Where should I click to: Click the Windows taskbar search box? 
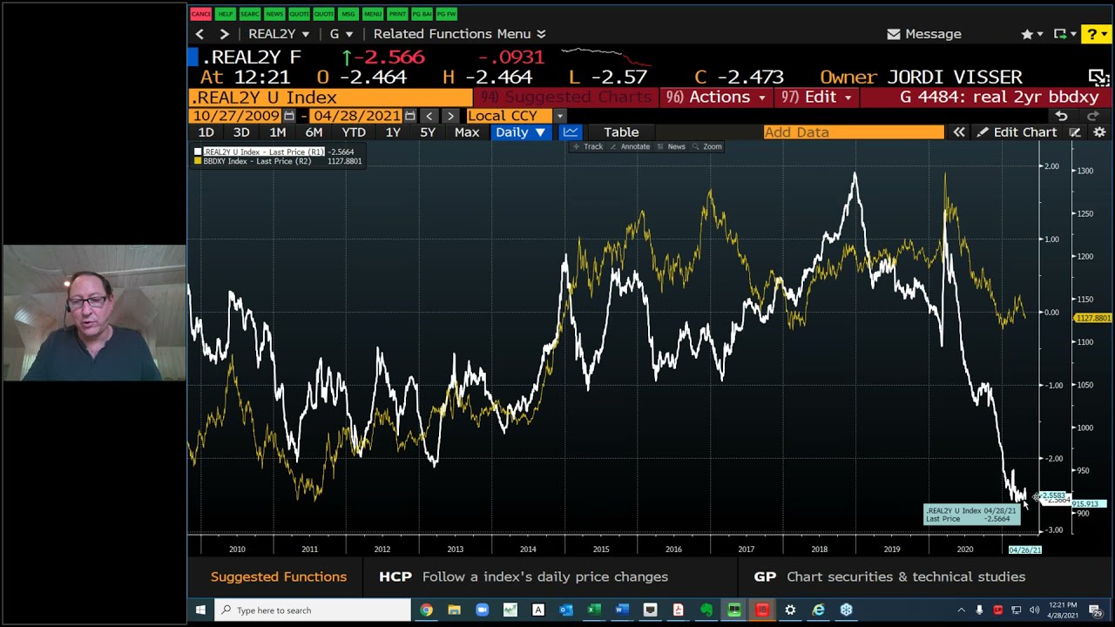click(x=313, y=610)
